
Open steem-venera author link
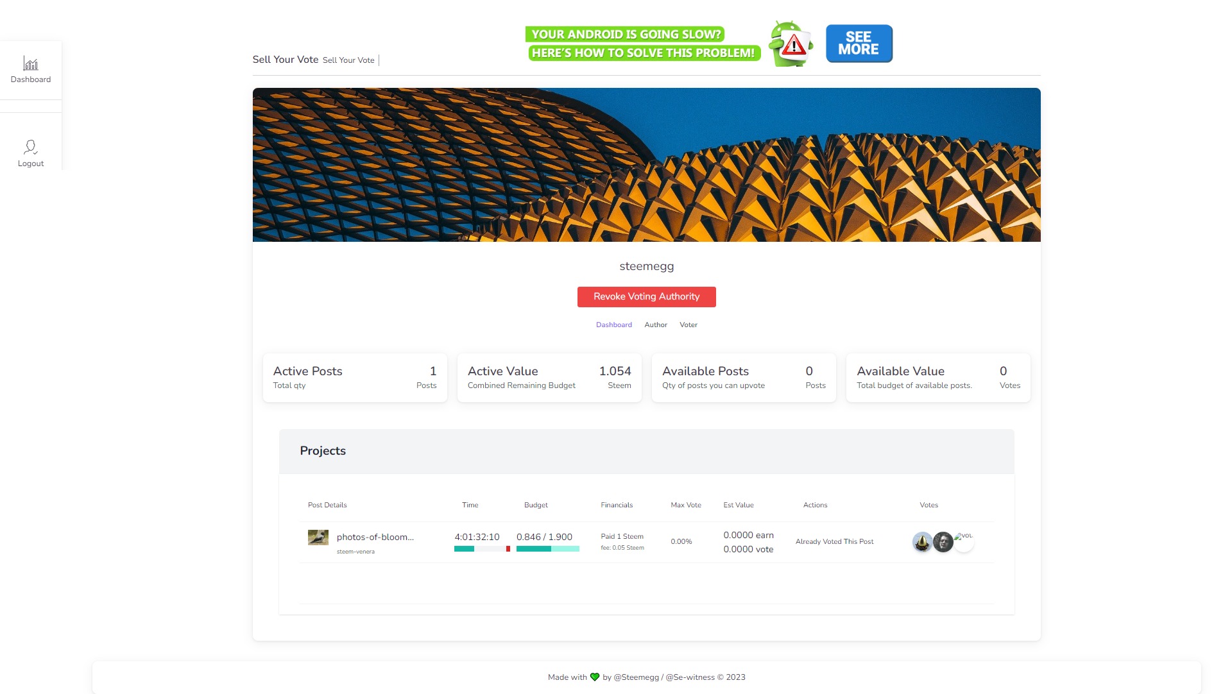click(355, 552)
